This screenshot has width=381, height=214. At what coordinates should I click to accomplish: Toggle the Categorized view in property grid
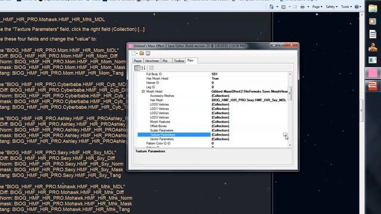click(x=137, y=68)
